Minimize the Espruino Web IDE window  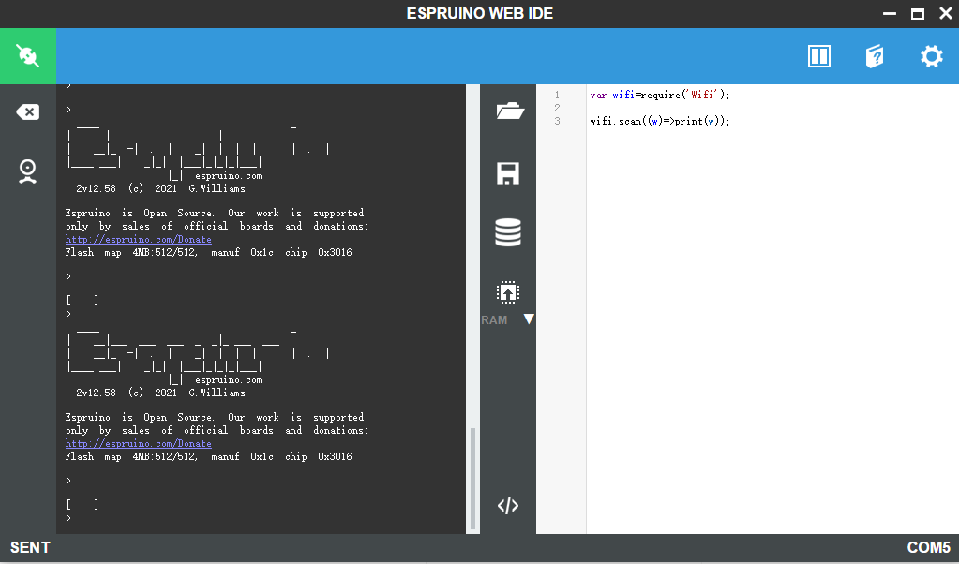[x=890, y=13]
